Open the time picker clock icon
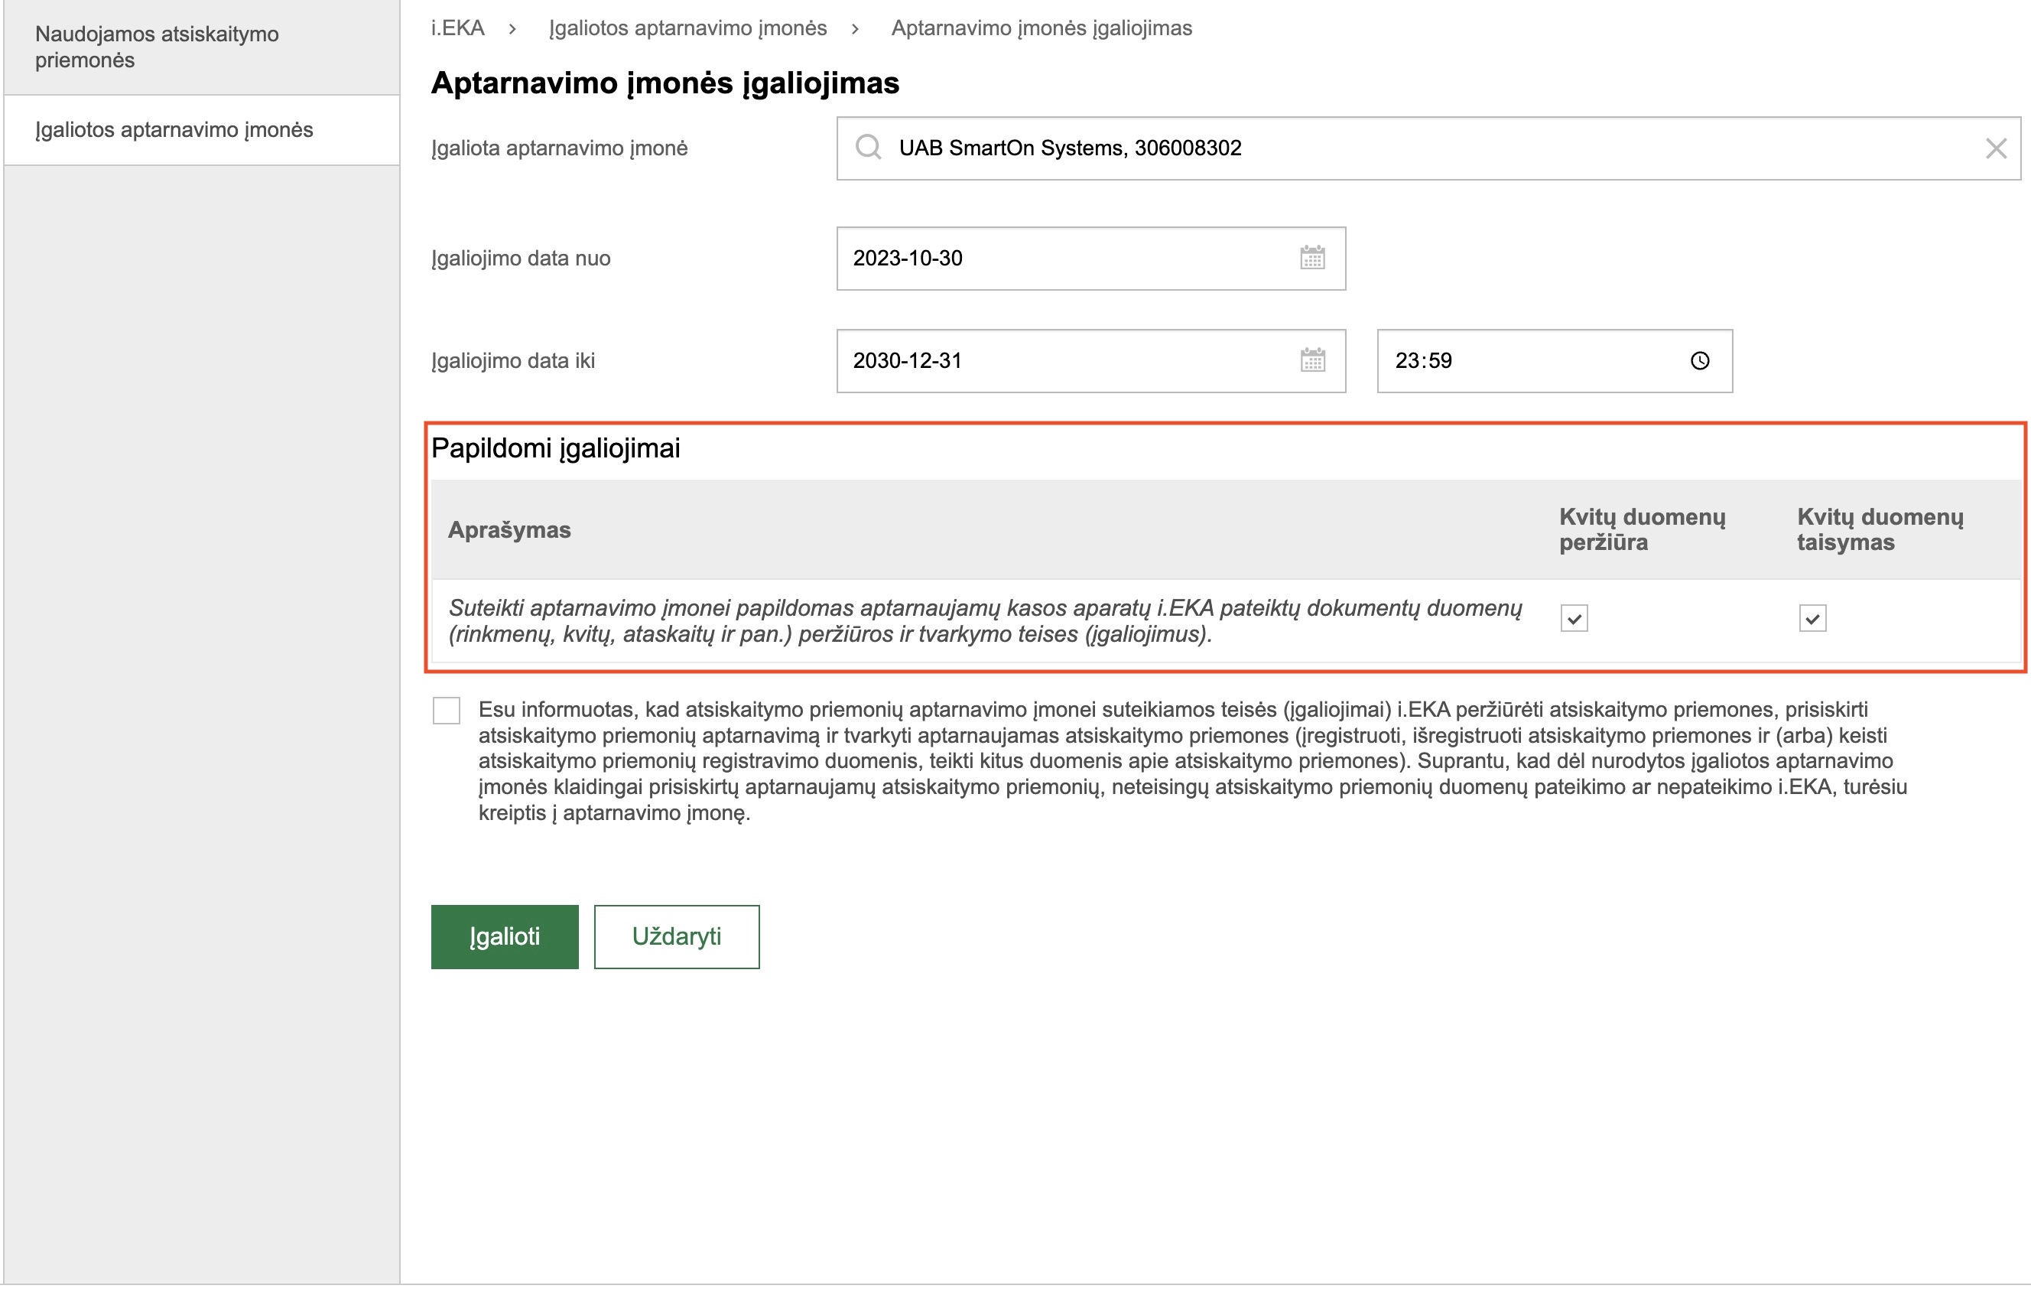The height and width of the screenshot is (1305, 2031). (1698, 361)
